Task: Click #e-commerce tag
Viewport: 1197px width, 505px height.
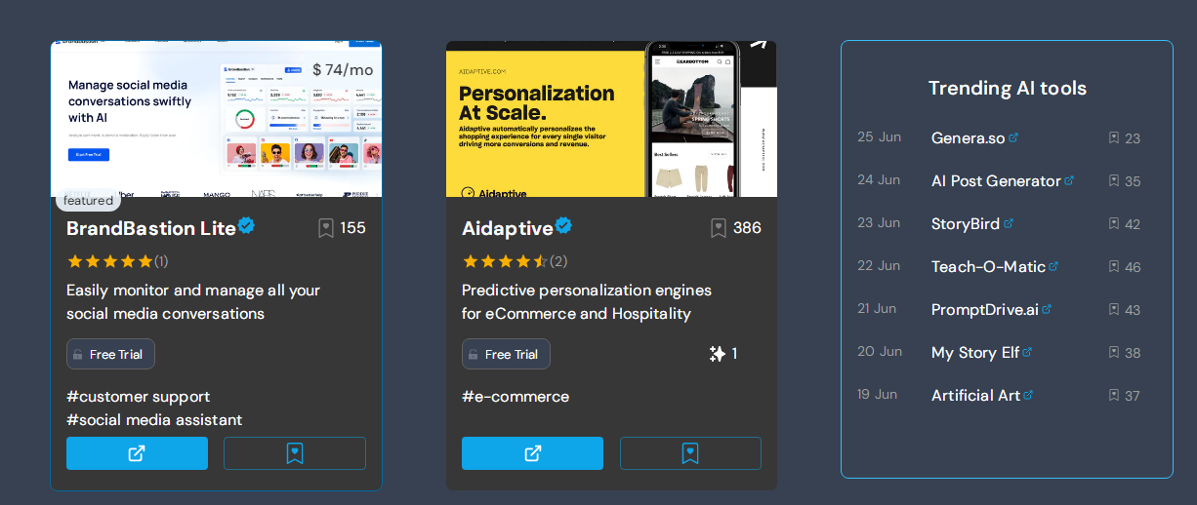Action: 516,396
